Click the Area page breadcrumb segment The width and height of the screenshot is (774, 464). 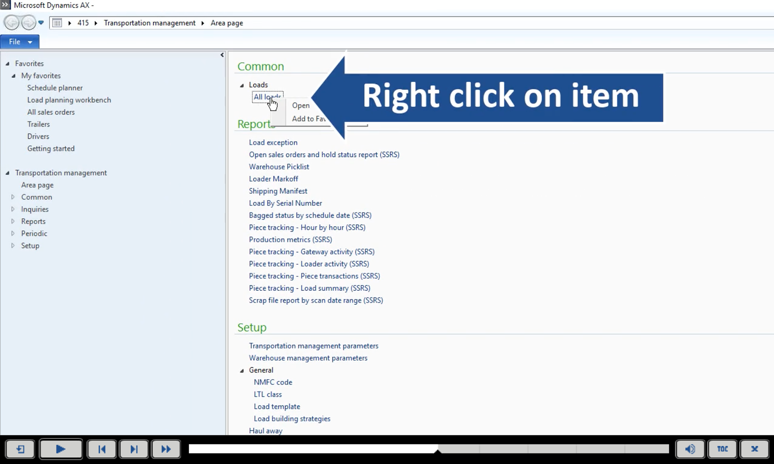227,23
